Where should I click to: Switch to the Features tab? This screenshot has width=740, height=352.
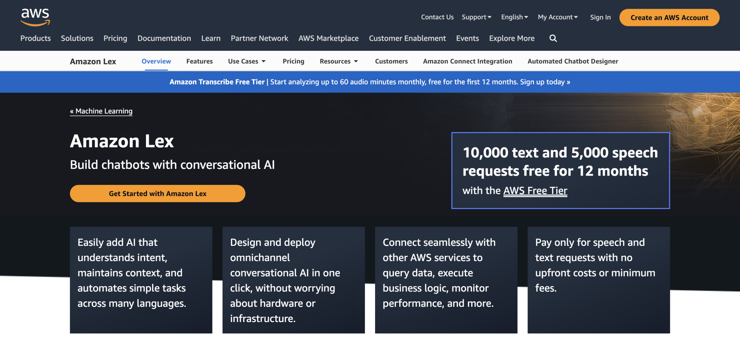click(199, 61)
